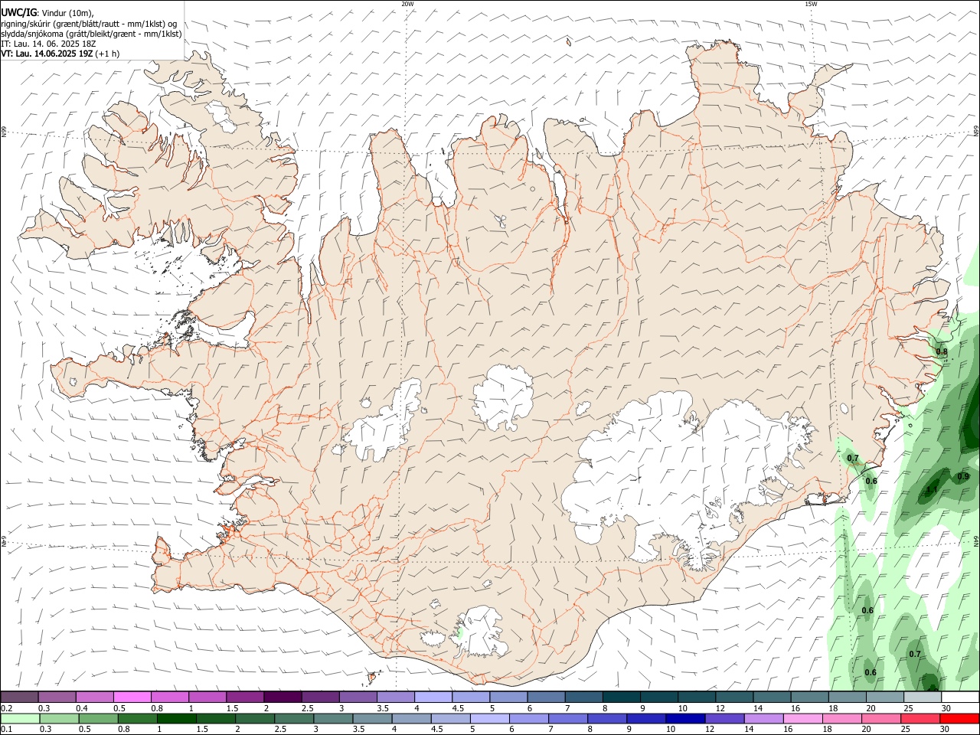The height and width of the screenshot is (735, 980).
Task: Click the 'IT: Lau. 14. 06. 2025 18Z' initialization time
Action: 50,44
